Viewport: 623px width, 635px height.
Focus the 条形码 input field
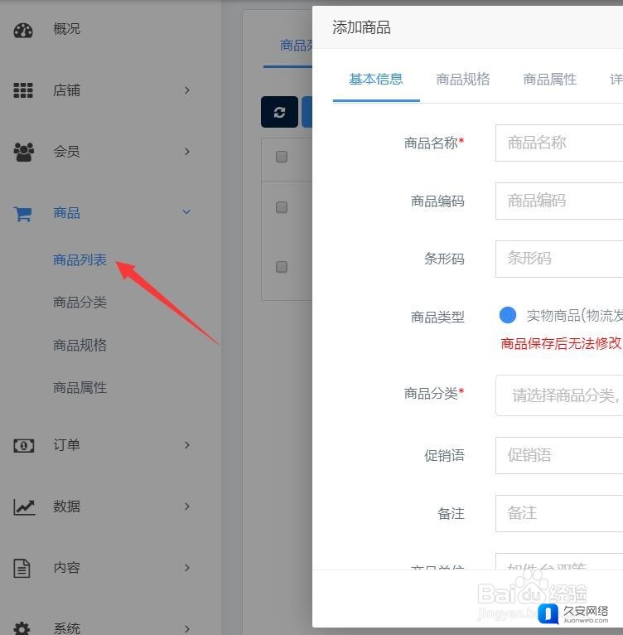click(x=559, y=259)
